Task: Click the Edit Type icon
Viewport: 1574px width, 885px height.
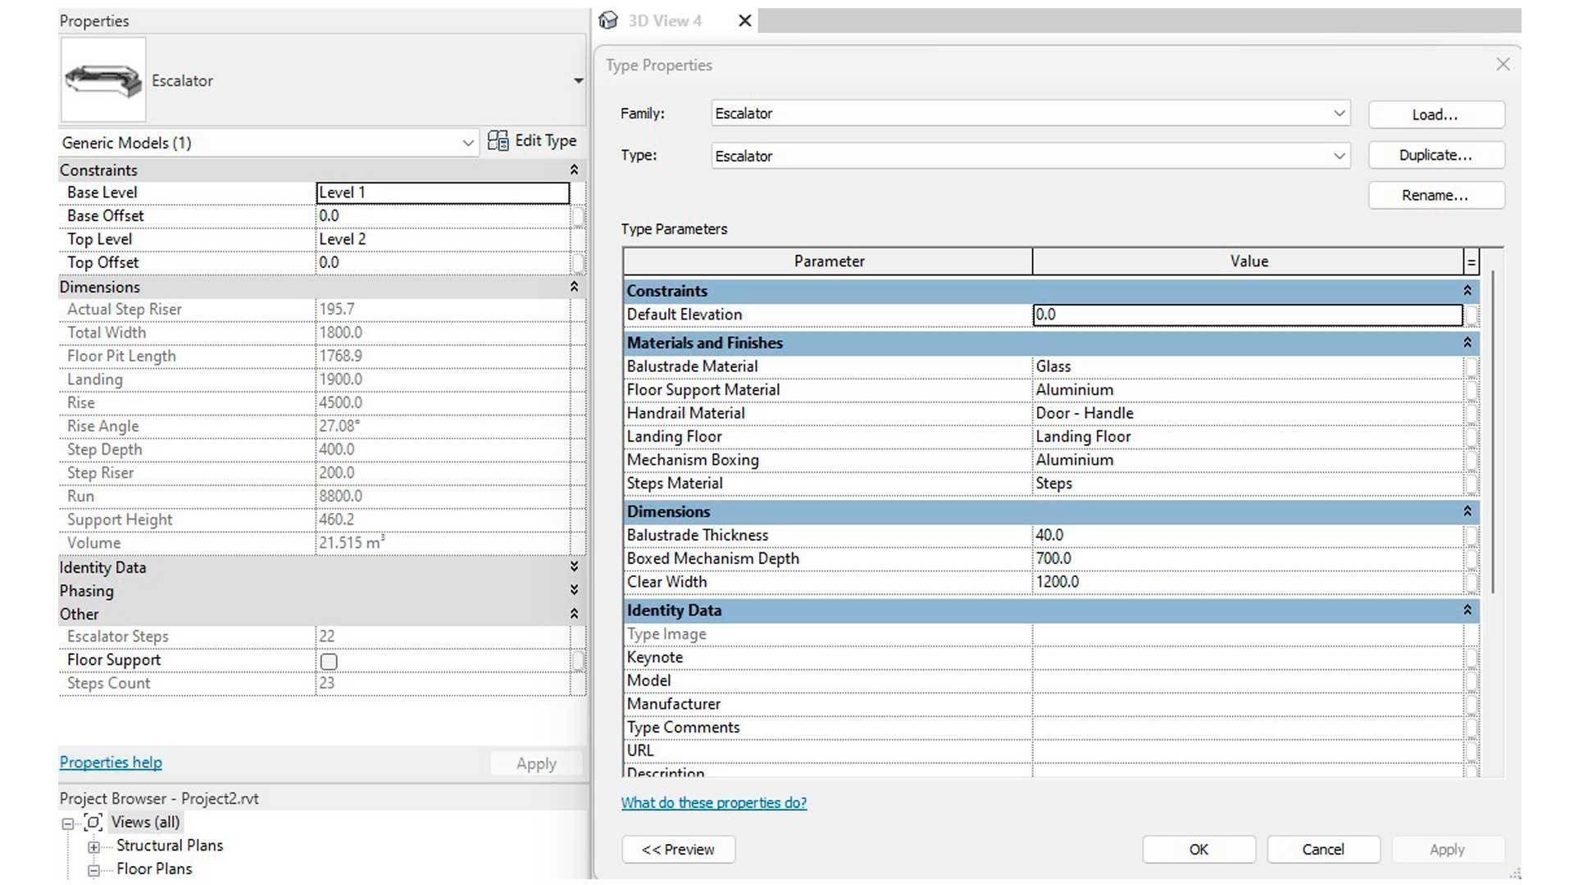Action: [x=498, y=141]
